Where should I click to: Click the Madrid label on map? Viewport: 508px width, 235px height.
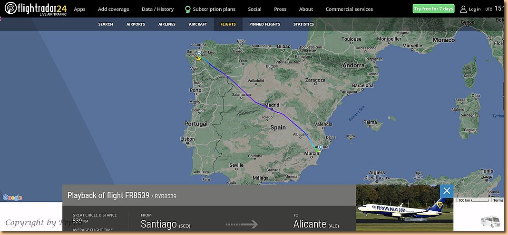pos(272,105)
